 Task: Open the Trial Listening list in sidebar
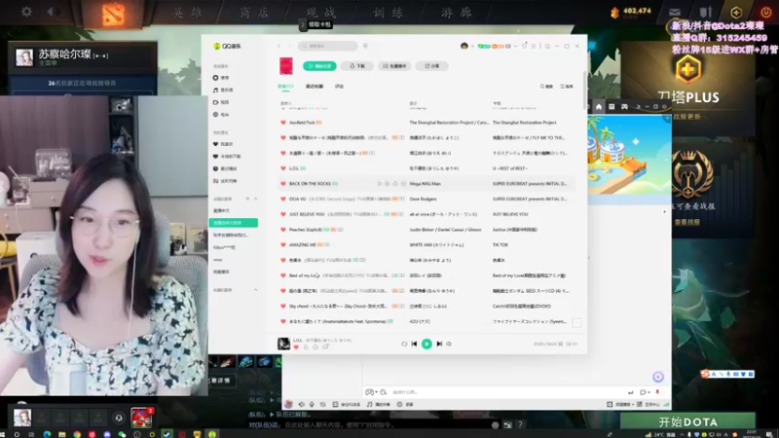pos(224,181)
